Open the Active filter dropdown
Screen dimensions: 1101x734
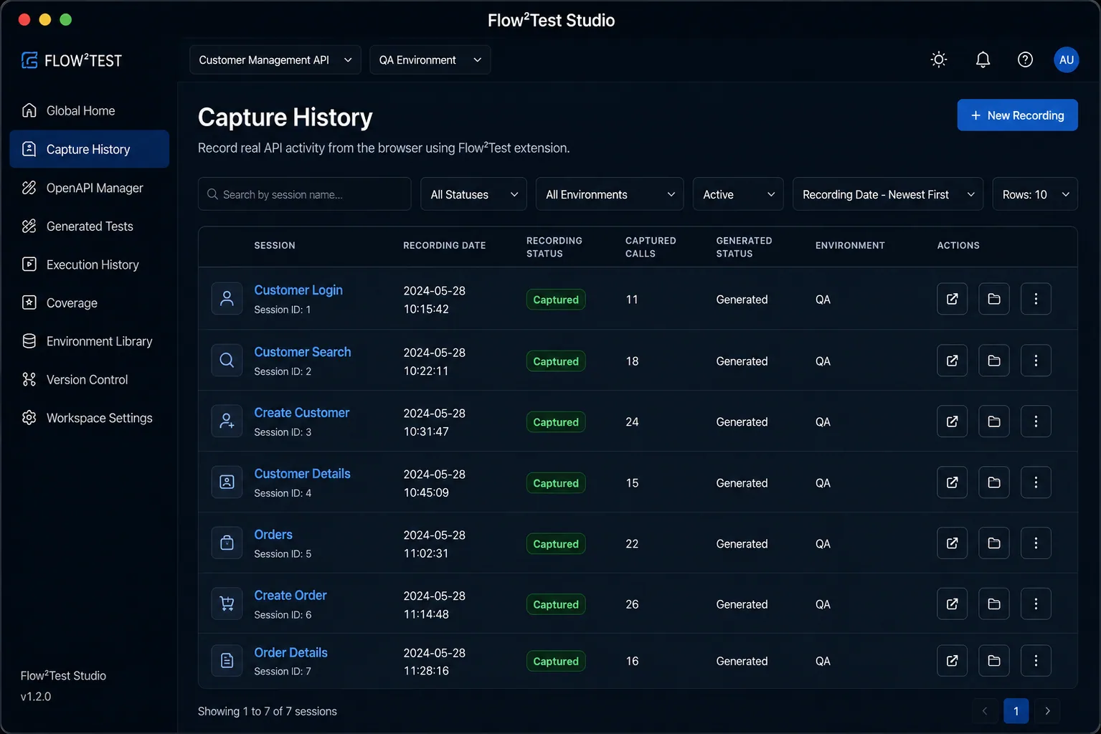[738, 194]
